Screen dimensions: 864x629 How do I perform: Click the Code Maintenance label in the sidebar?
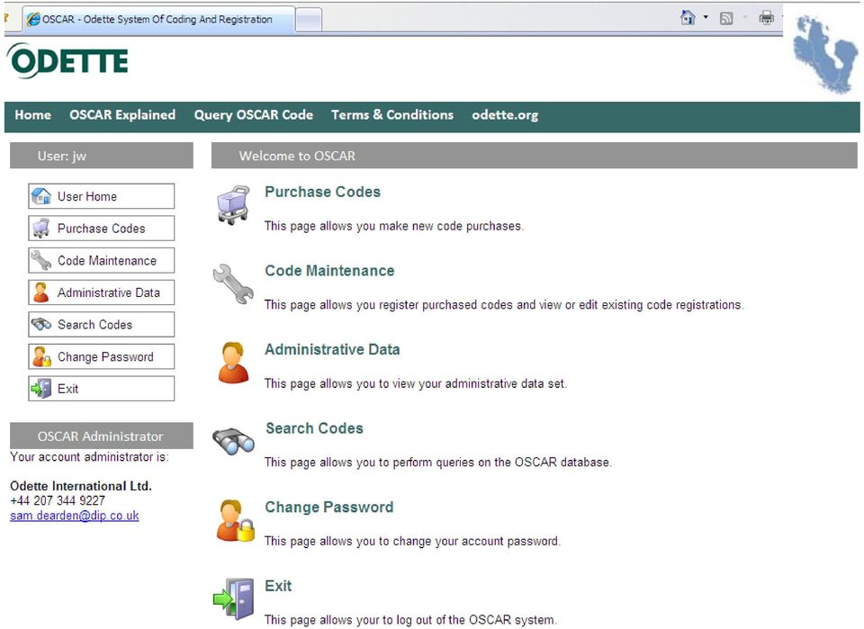click(x=107, y=260)
